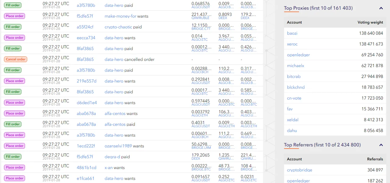
Task: Open proxy account cn-vote
Action: 294,98
